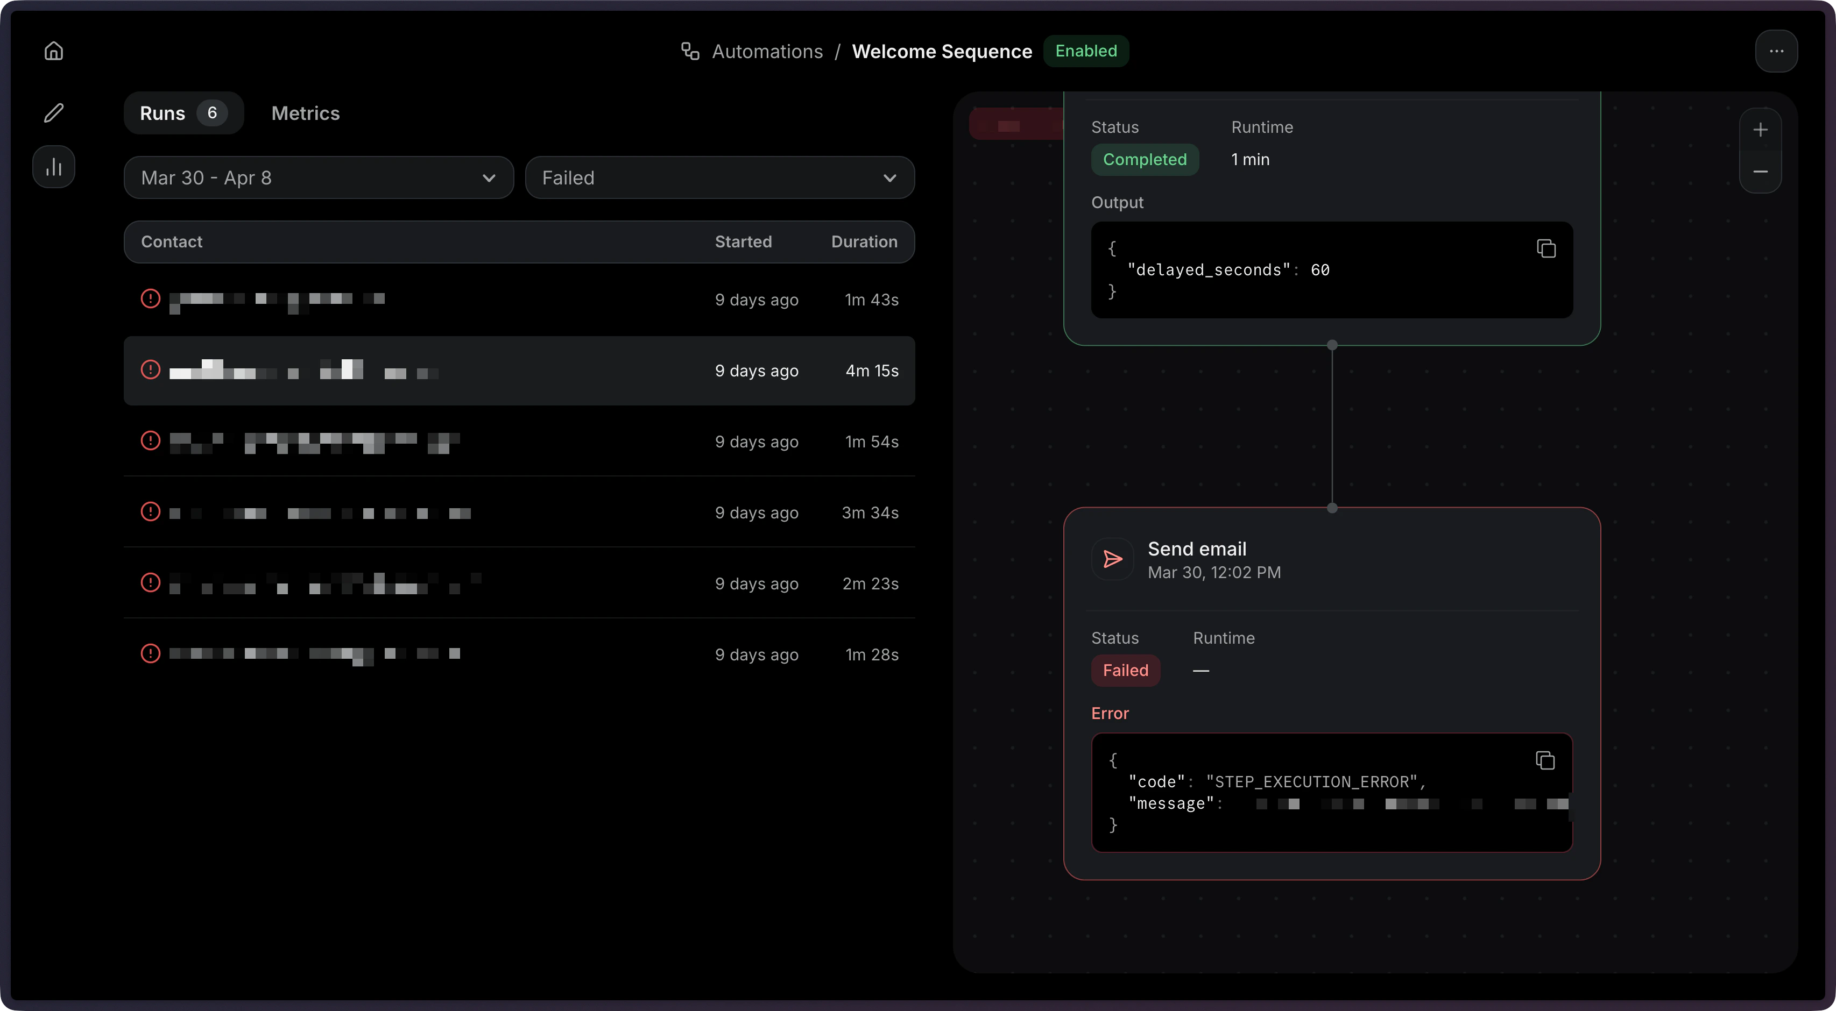Copy the delayed_seconds output JSON
Viewport: 1836px width, 1011px height.
(1545, 248)
